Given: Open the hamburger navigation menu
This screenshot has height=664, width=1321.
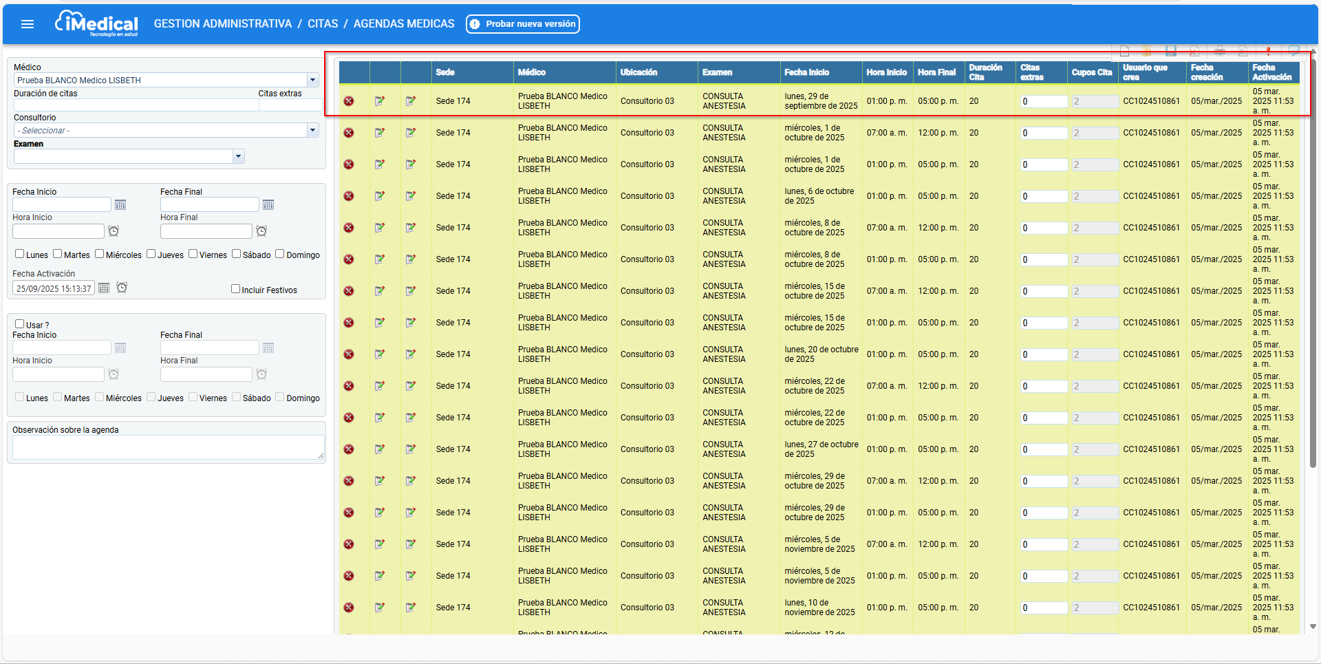Looking at the screenshot, I should coord(28,24).
